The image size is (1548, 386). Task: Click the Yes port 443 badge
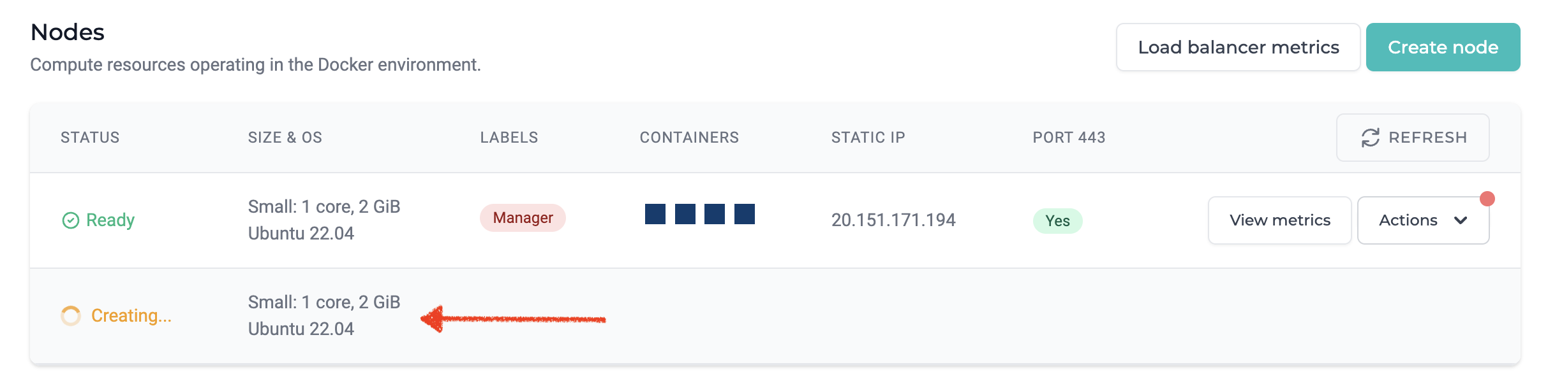[x=1058, y=221]
